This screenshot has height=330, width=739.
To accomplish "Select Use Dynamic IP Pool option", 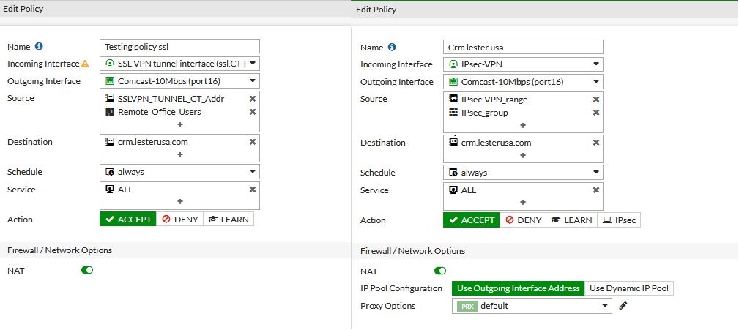I will coord(629,288).
